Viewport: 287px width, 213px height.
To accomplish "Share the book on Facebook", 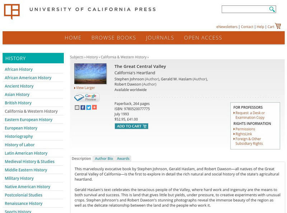I will [x=83, y=107].
